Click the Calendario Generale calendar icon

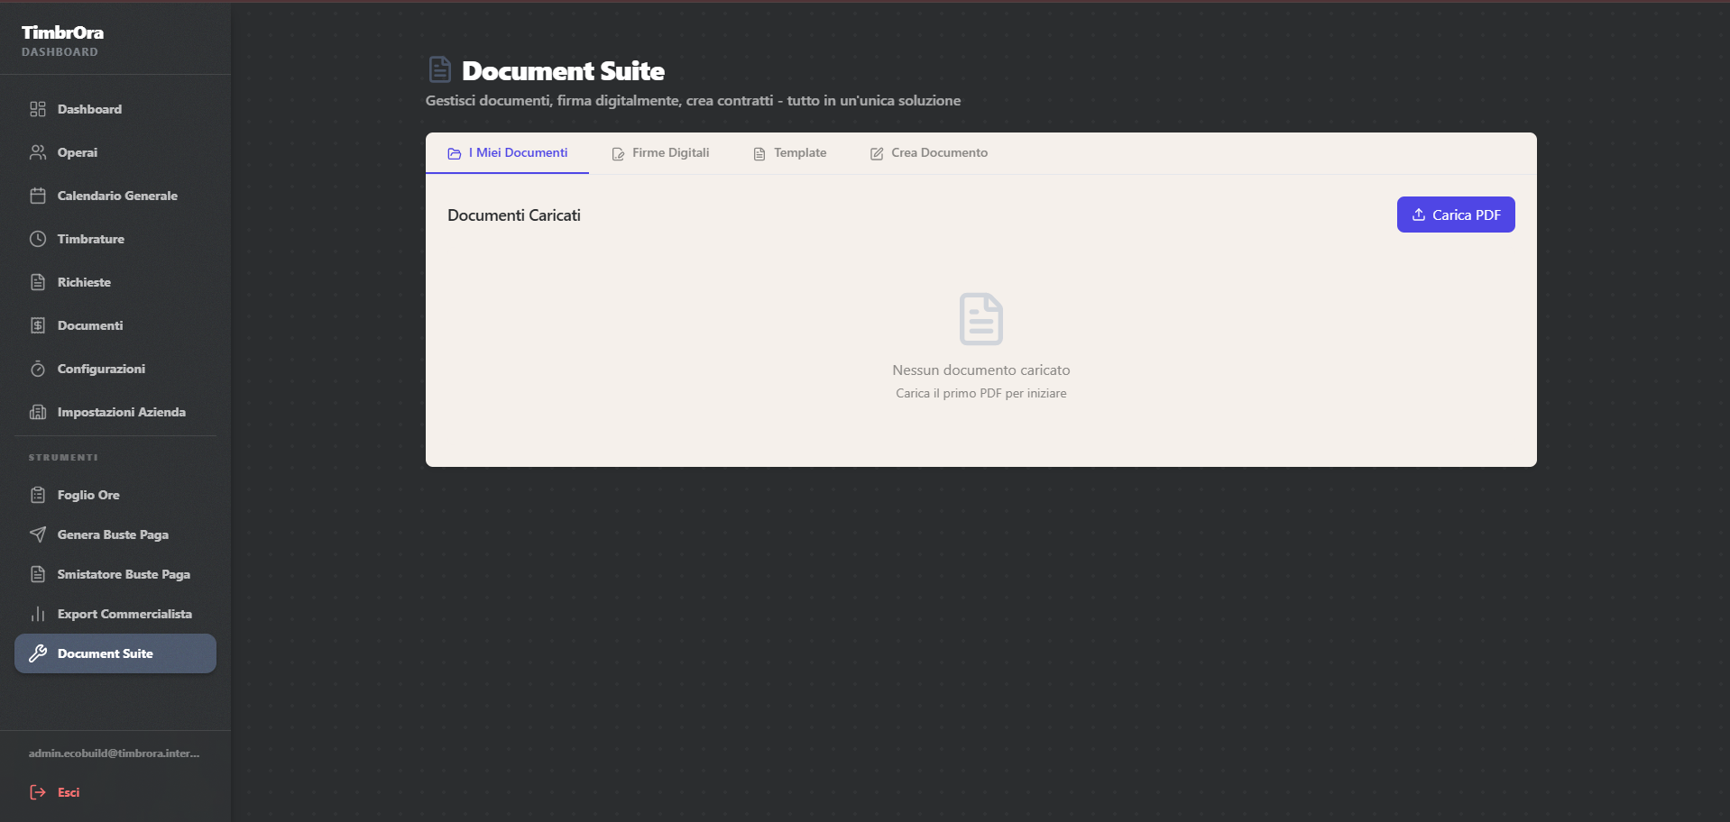(38, 196)
